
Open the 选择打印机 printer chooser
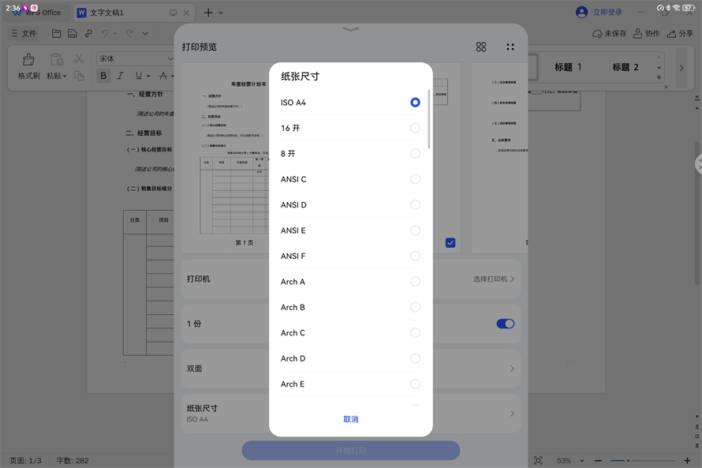point(493,279)
